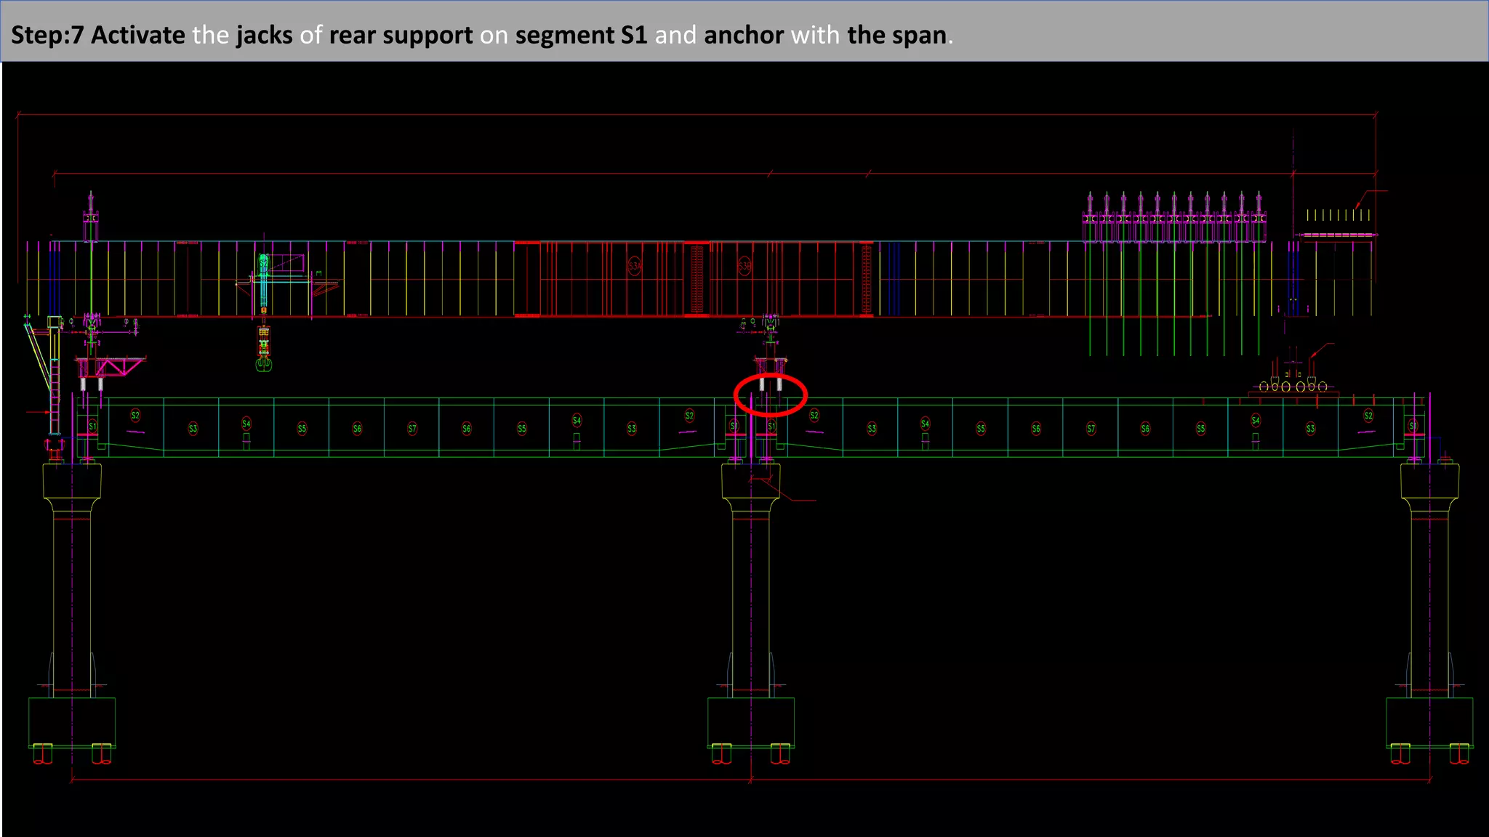
Task: Select the S4 label nearest the right pier
Action: [x=1256, y=421]
